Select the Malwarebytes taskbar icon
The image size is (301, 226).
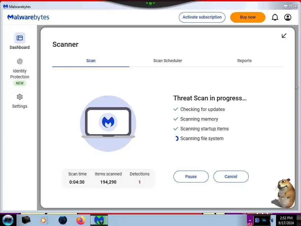99,220
